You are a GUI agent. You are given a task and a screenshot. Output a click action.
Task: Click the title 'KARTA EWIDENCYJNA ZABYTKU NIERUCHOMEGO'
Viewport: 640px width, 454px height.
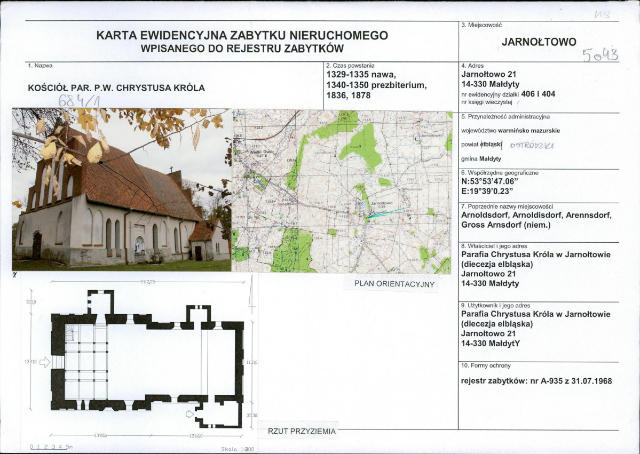242,36
